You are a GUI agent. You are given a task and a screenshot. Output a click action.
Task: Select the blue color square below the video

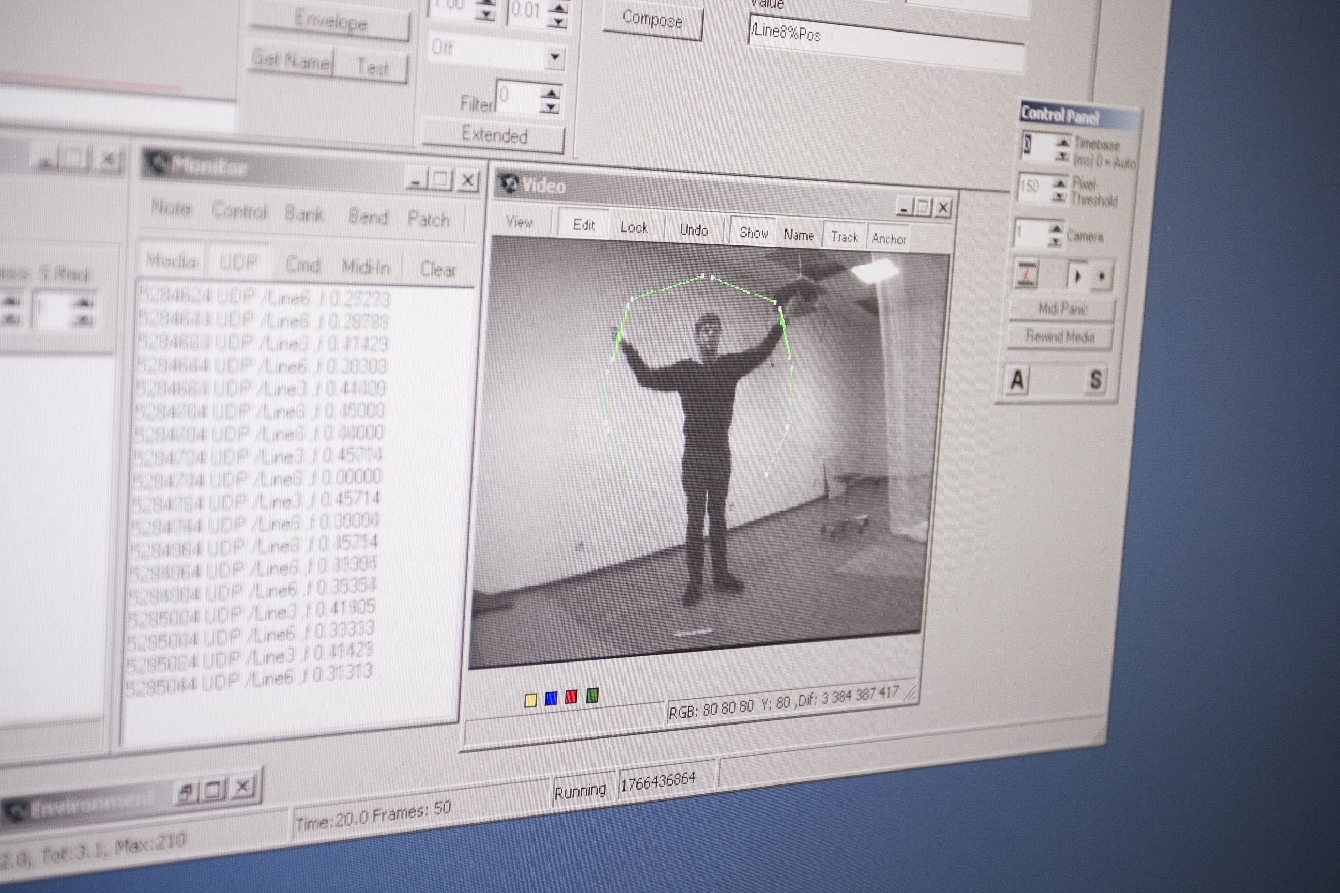coord(551,698)
